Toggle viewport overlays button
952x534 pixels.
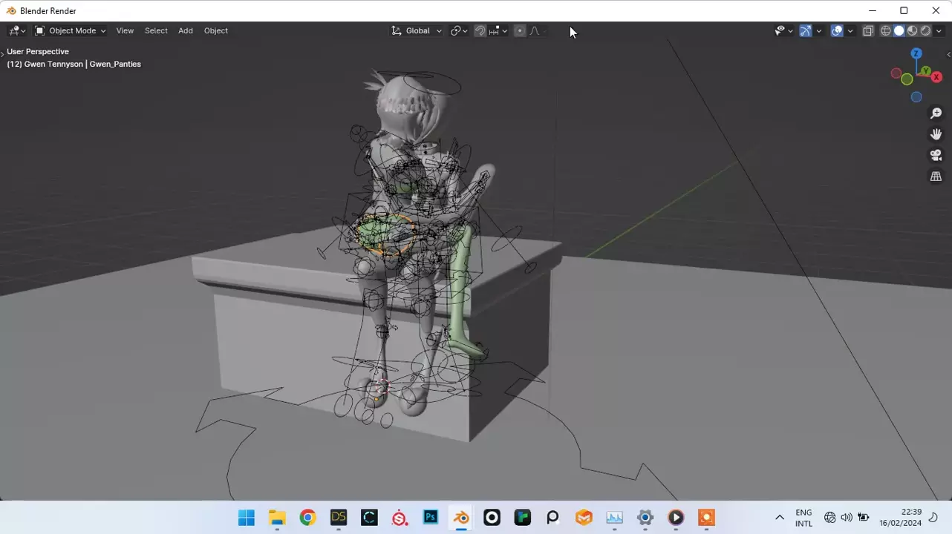tap(837, 31)
